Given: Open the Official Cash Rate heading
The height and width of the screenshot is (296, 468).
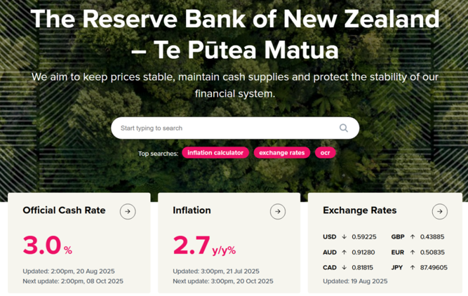Looking at the screenshot, I should point(64,210).
